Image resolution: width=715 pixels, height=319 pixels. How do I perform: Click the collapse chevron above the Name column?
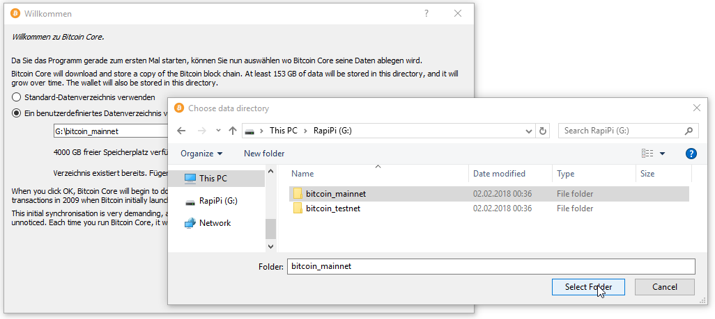point(378,167)
